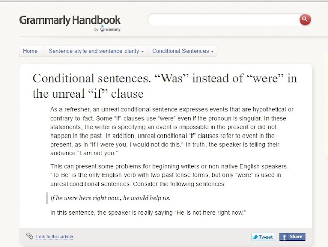Screen dimensions: 328x247
Task: Expand Sentence style and sentence clarity dropdown arrow
Action: pyautogui.click(x=142, y=51)
